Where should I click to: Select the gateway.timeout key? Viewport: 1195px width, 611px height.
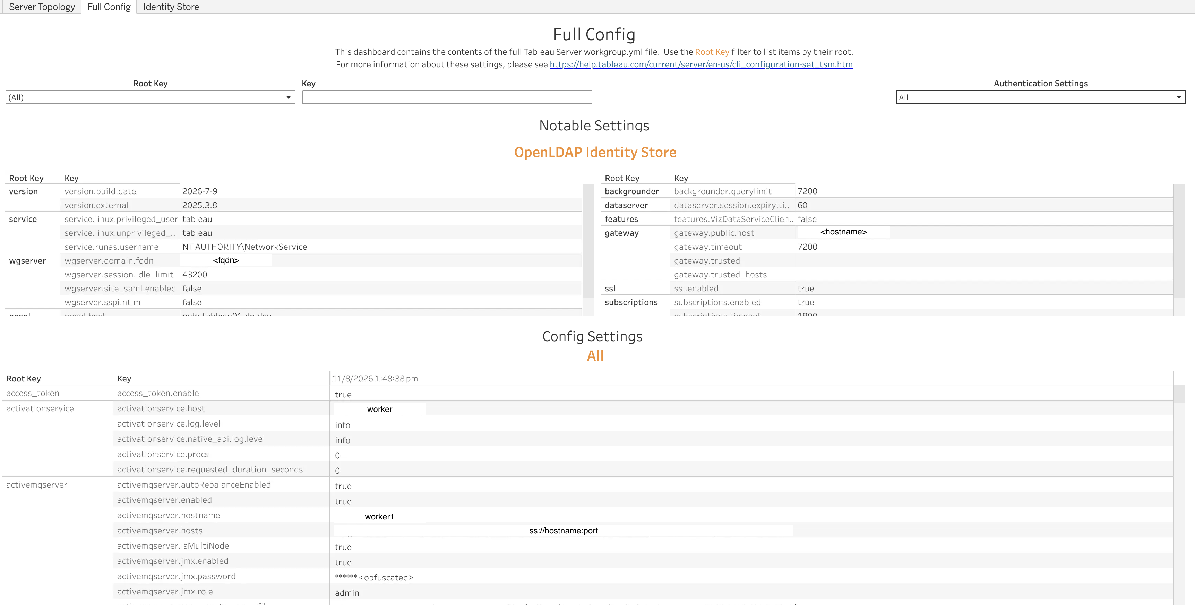click(x=708, y=247)
